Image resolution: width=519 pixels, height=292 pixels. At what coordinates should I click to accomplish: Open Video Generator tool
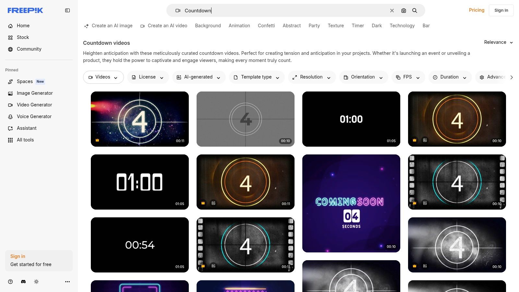(39, 105)
